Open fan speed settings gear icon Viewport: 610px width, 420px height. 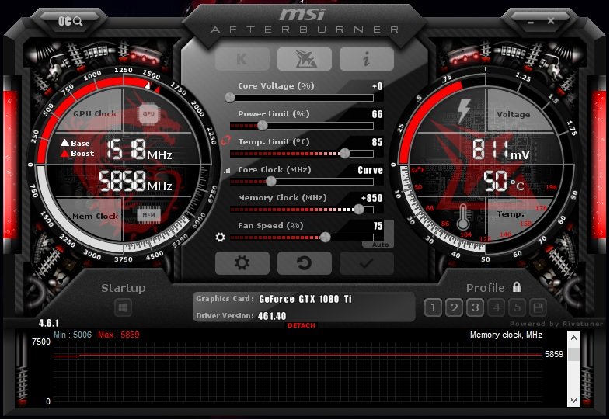coord(220,237)
